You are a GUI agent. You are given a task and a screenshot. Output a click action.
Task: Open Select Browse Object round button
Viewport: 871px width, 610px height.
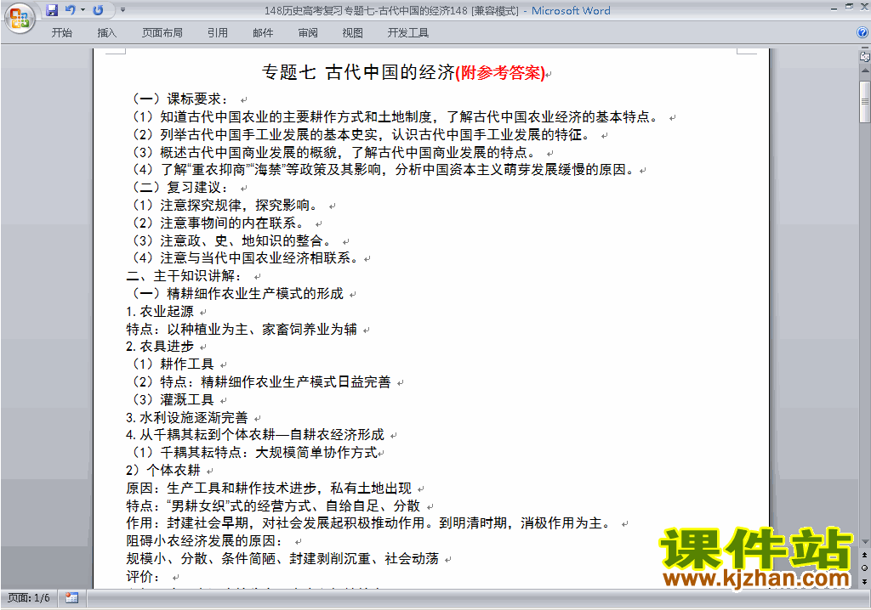tap(864, 568)
